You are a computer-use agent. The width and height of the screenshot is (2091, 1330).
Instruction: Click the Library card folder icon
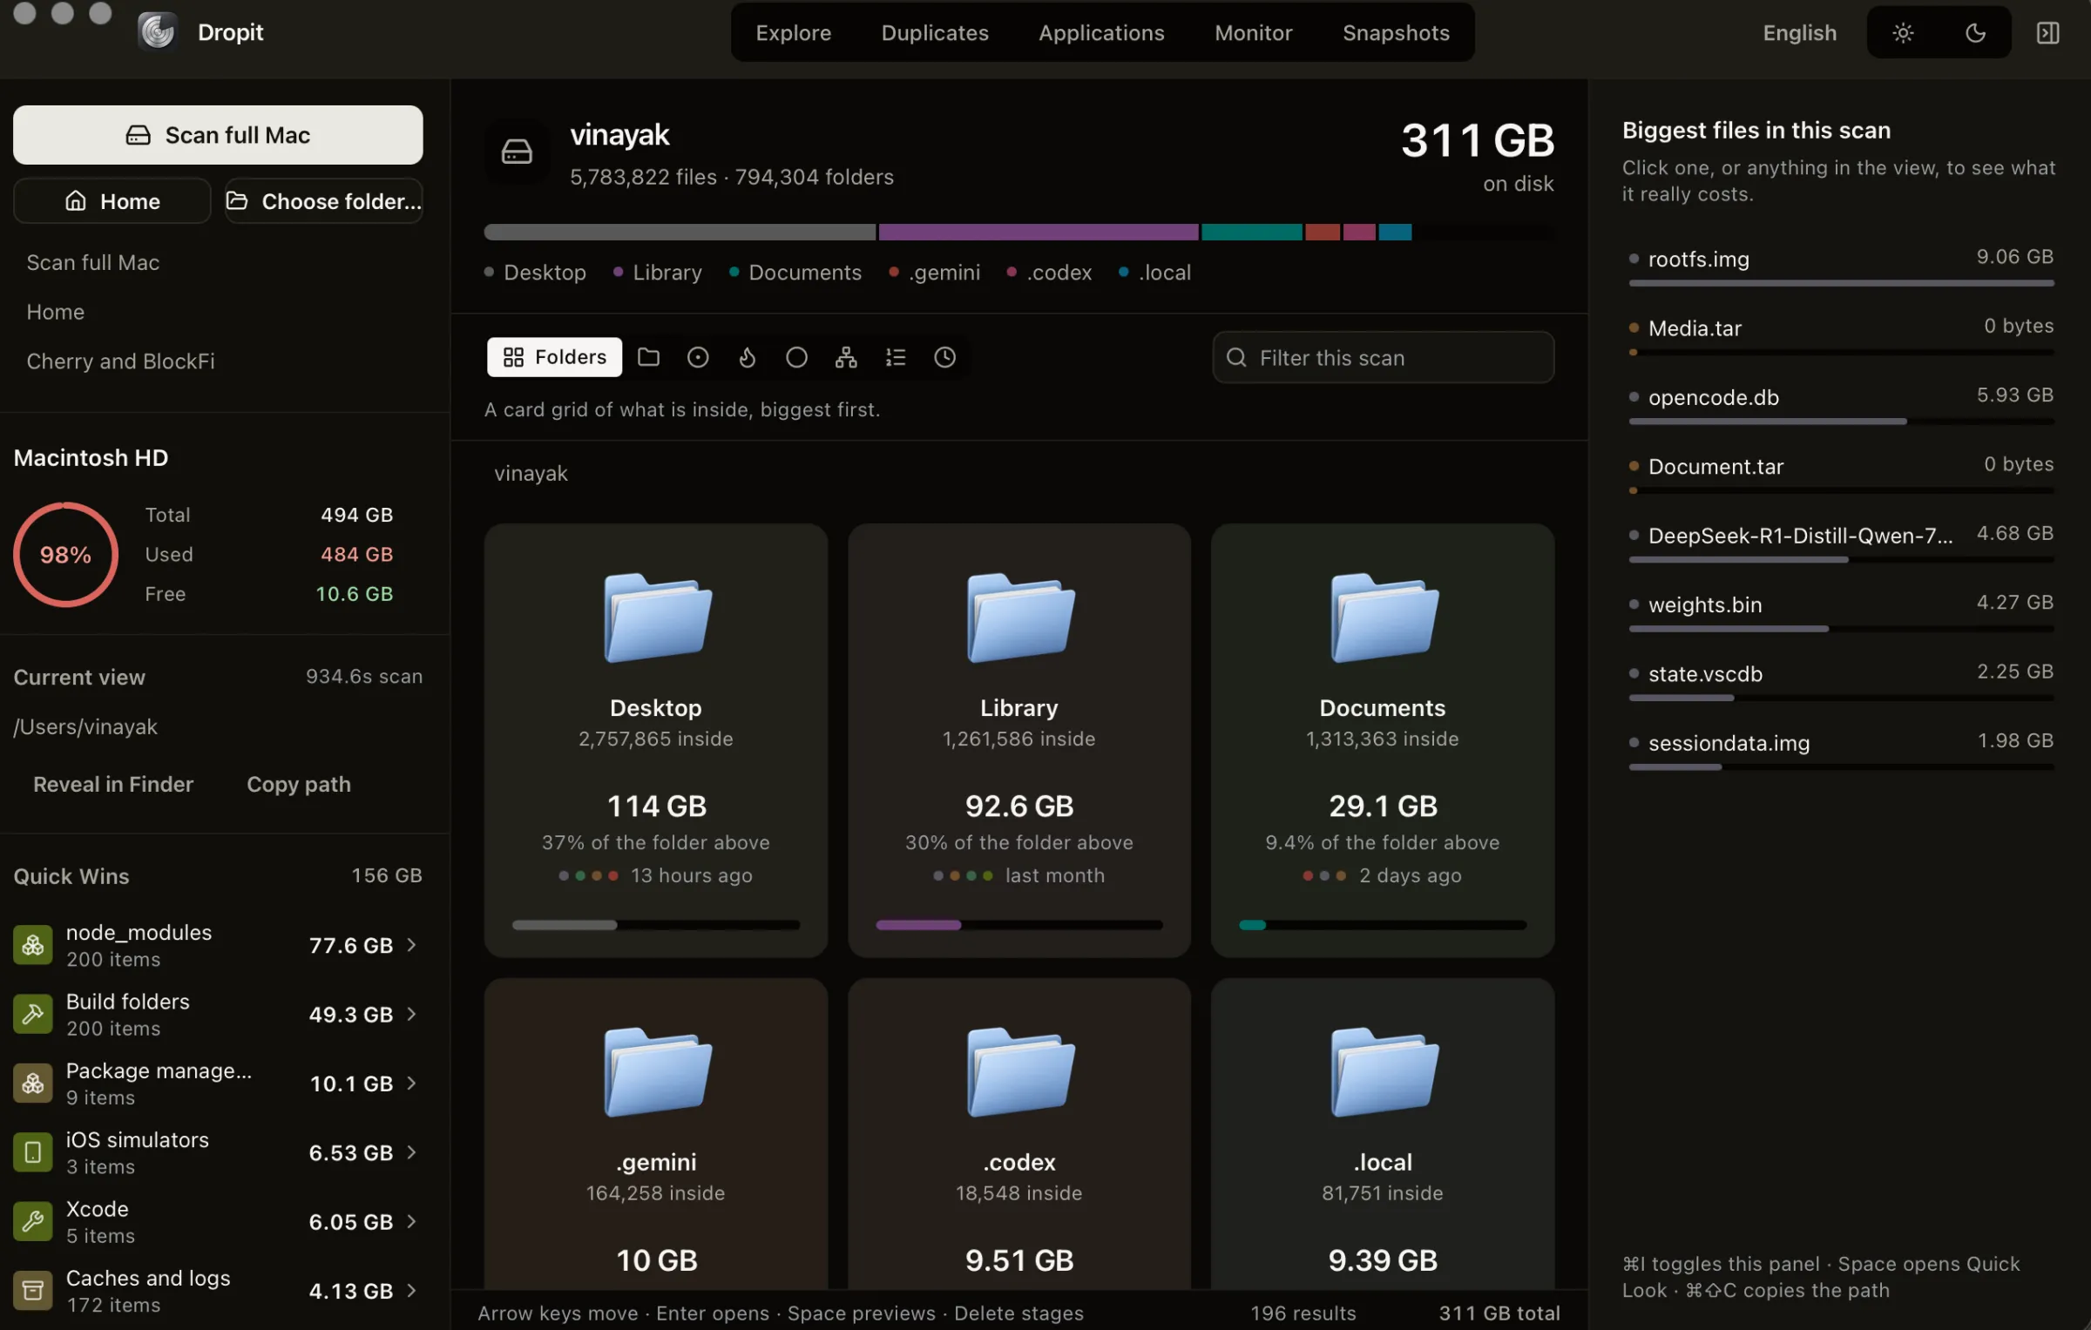1020,617
